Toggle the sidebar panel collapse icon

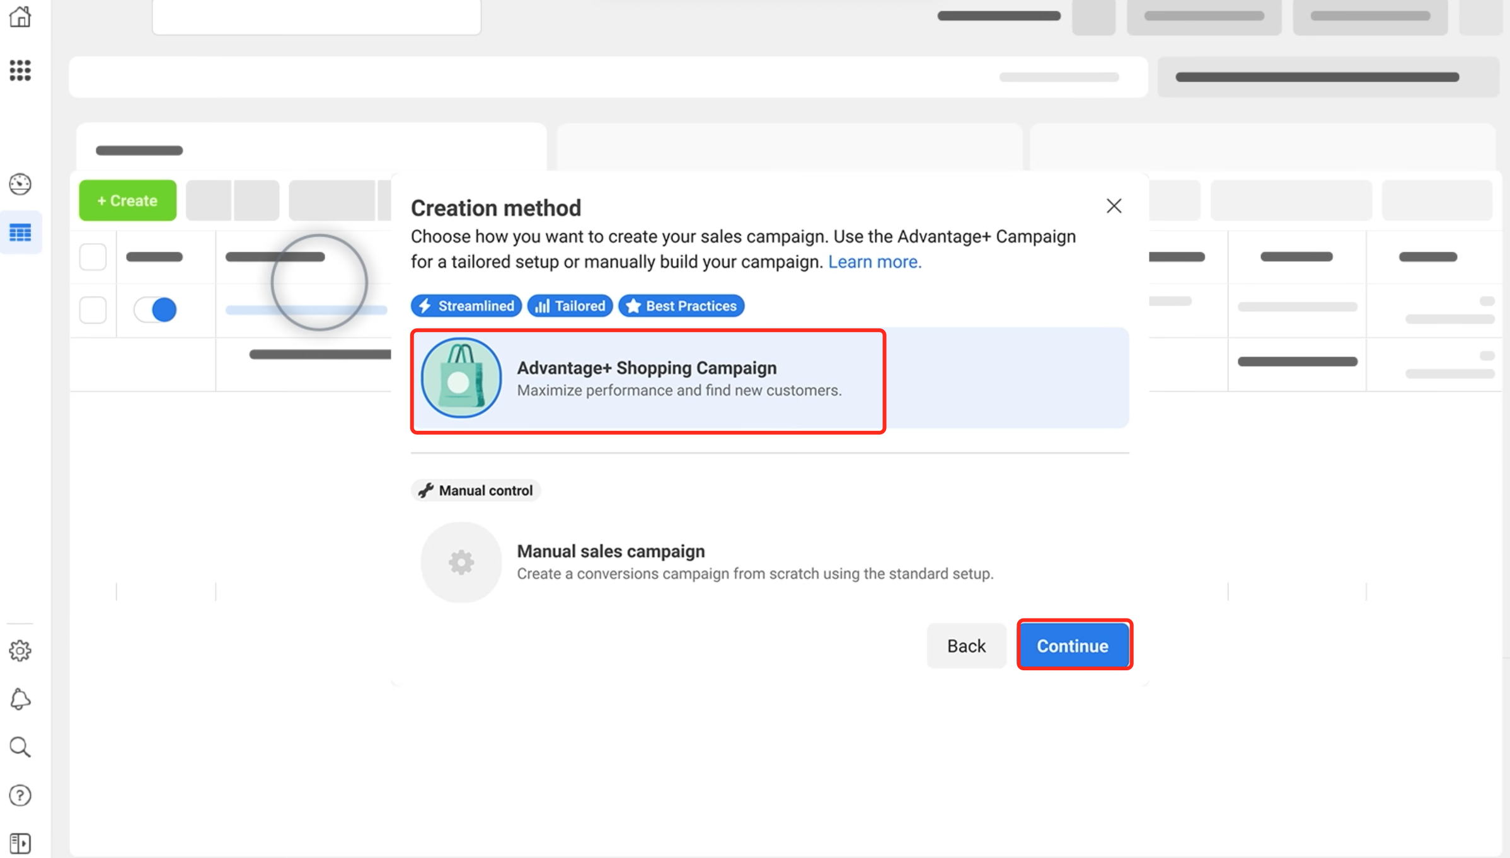pyautogui.click(x=20, y=843)
